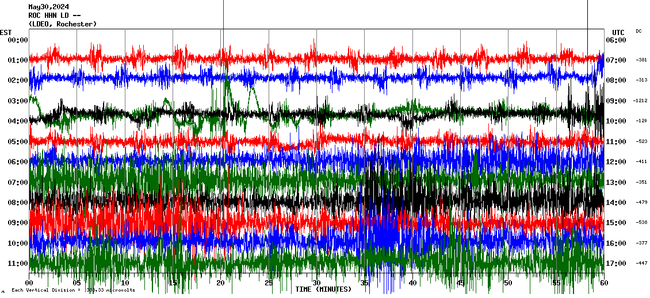The image size is (650, 298).
Task: Click the 14:00 UTC time label
Action: [x=615, y=203]
